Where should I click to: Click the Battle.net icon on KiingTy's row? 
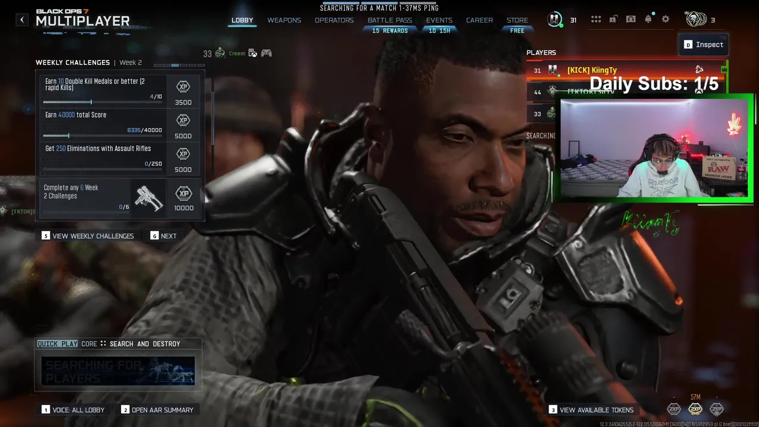[x=699, y=70]
